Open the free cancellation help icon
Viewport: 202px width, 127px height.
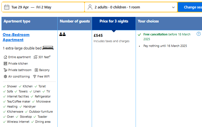point(199,34)
